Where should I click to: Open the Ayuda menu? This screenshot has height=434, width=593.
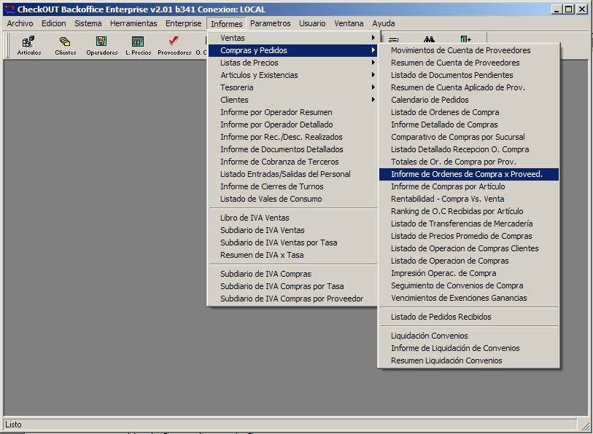click(384, 23)
